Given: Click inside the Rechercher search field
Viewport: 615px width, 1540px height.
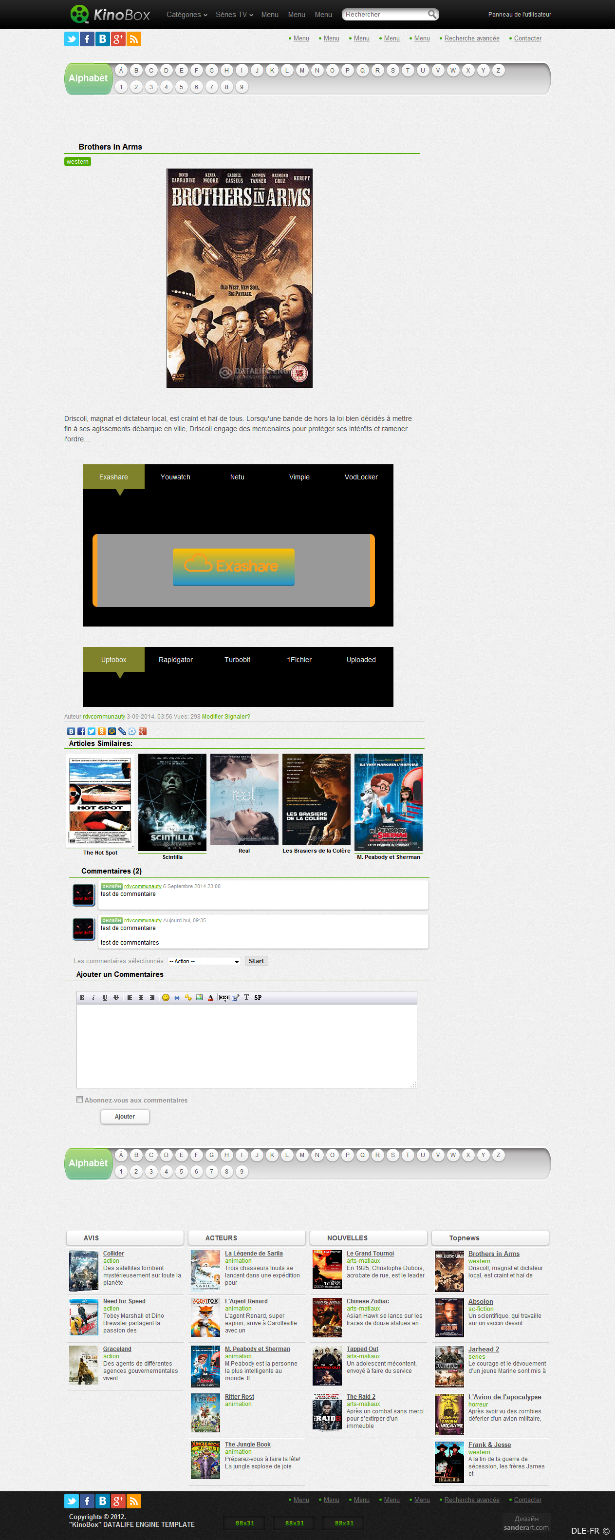Looking at the screenshot, I should coord(384,14).
